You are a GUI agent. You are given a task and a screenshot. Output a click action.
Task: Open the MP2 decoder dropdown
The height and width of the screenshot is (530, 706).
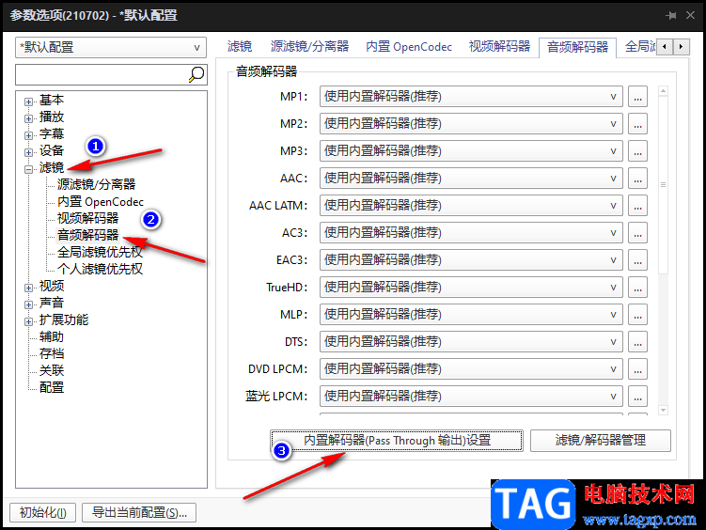(471, 124)
